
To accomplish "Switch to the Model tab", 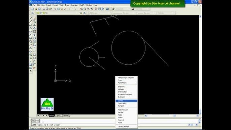I will (x=52, y=116).
